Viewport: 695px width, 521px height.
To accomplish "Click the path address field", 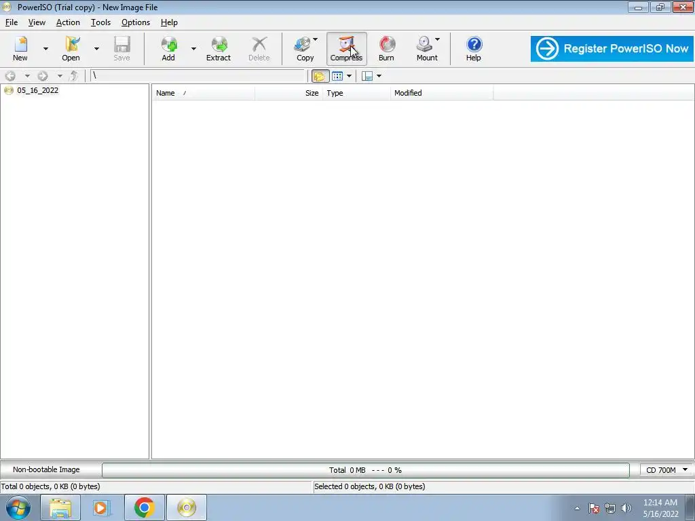I will click(x=198, y=76).
